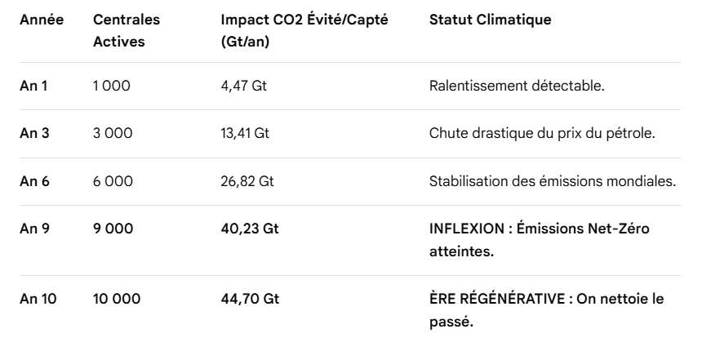Select "Stabilisation des émissions mondiales." status
702x351 pixels.
(x=553, y=180)
